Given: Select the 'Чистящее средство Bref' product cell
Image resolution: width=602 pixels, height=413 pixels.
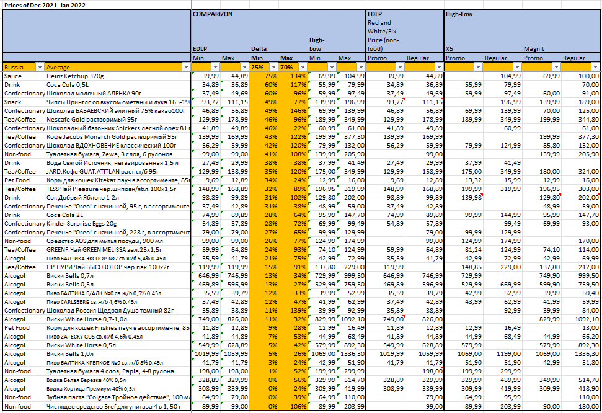Looking at the screenshot, I should [118, 406].
